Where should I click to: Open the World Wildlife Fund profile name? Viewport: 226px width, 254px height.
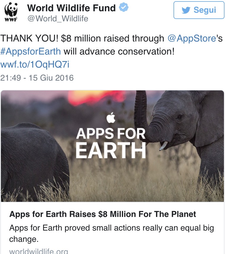click(x=71, y=8)
